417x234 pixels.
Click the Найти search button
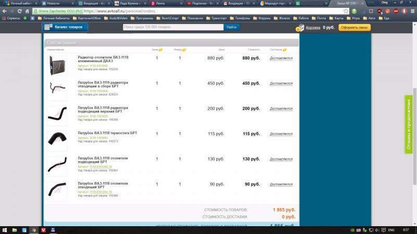[231, 27]
